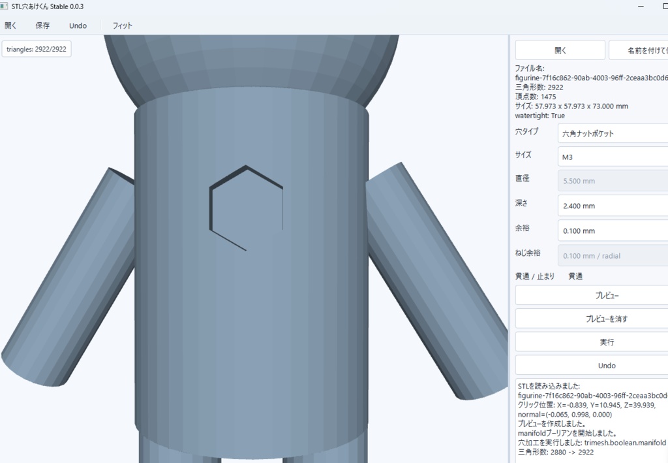
Task: Click the 開く button in the side panel
Action: pyautogui.click(x=560, y=50)
